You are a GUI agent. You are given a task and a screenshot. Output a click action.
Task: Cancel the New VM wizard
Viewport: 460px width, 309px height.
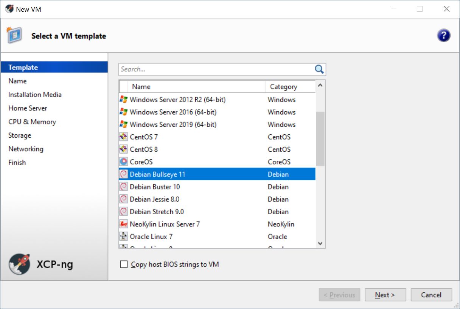[431, 295]
